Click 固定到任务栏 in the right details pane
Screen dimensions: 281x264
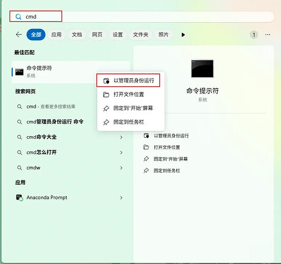pyautogui.click(x=162, y=171)
